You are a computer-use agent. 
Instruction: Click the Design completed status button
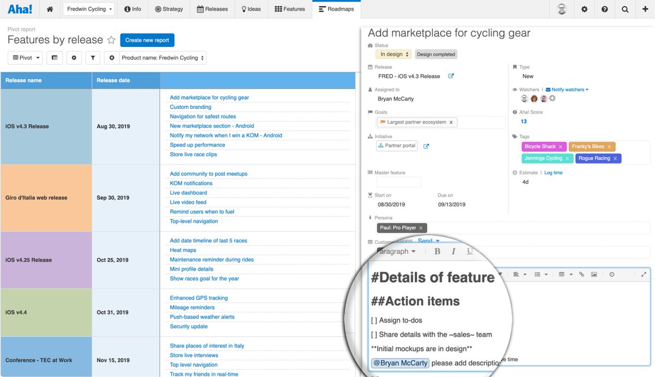point(436,54)
